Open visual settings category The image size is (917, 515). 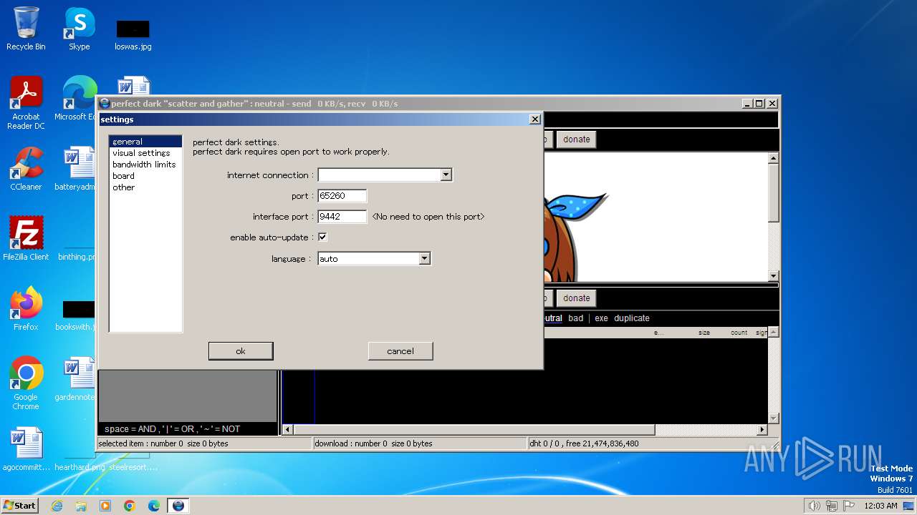coord(141,153)
